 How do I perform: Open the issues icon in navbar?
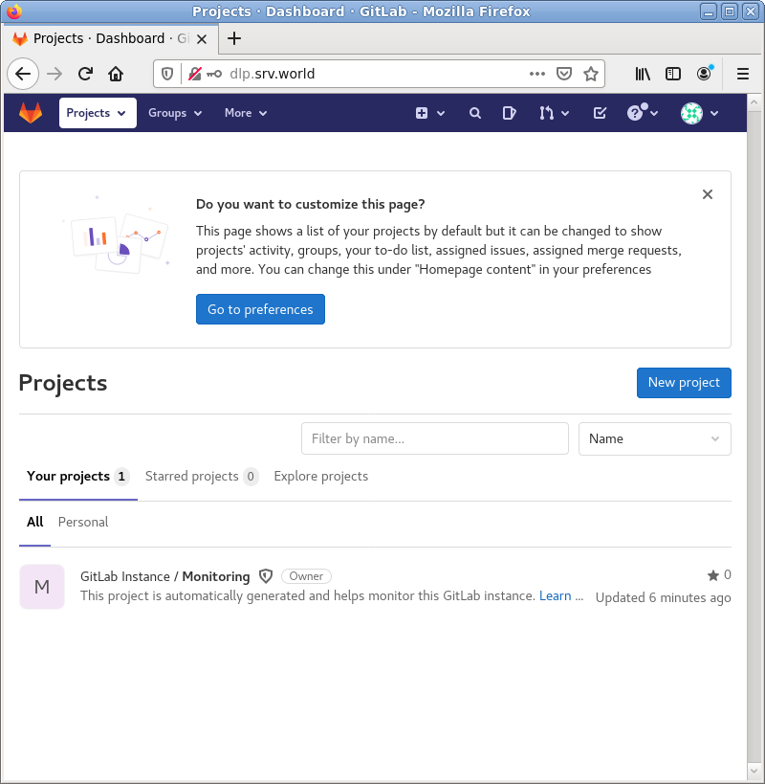coord(509,112)
